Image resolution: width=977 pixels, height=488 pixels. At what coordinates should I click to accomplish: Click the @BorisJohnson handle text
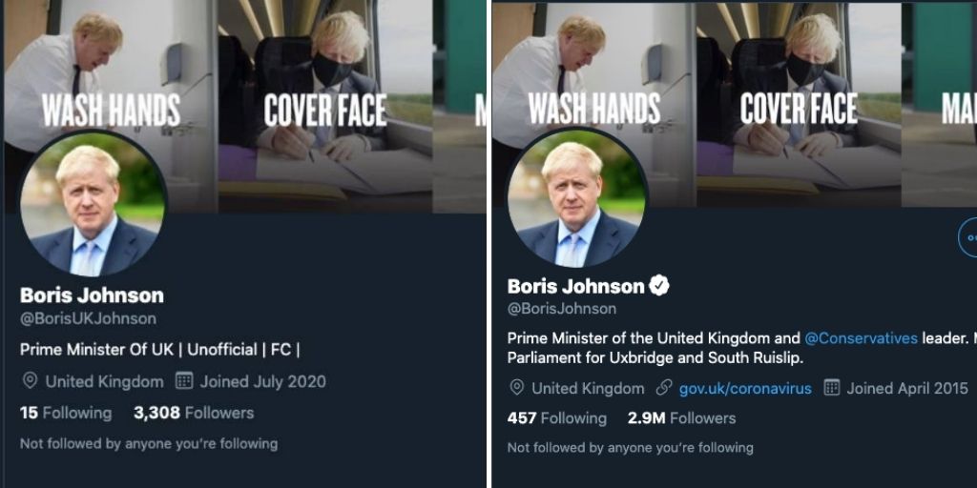click(561, 309)
